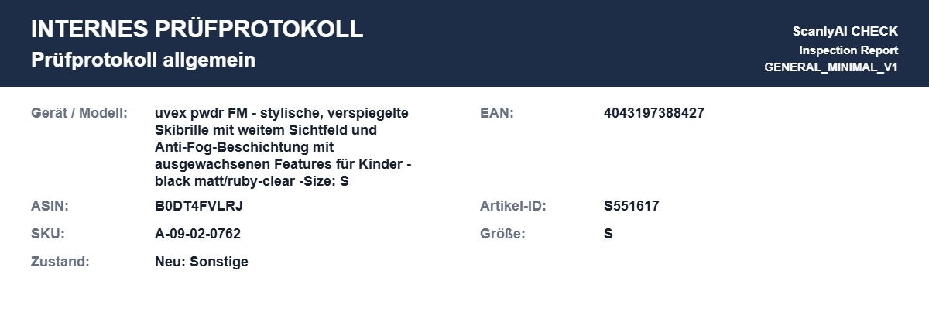Screen dimensions: 929x336
Task: Select the Prüfprotokoll allgemein subtitle
Action: tap(143, 60)
